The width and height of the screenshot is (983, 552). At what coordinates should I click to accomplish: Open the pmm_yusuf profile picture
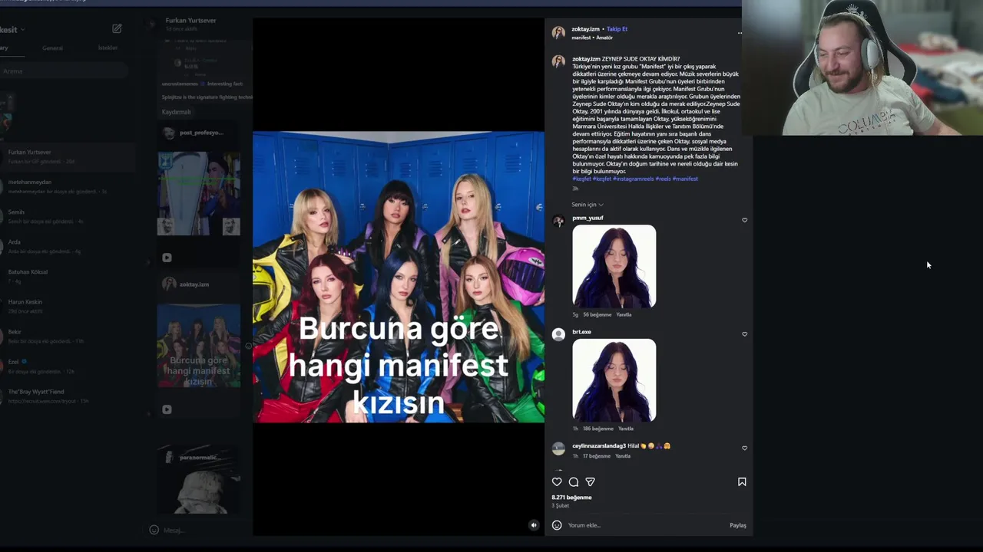click(x=558, y=221)
